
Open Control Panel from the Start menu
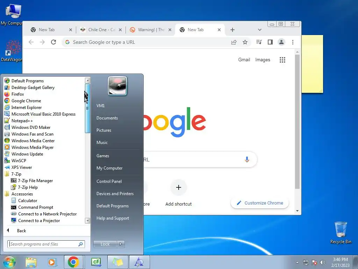tap(109, 181)
